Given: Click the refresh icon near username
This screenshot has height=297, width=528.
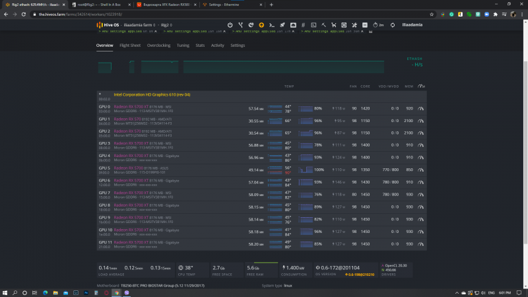Looking at the screenshot, I should point(393,24).
